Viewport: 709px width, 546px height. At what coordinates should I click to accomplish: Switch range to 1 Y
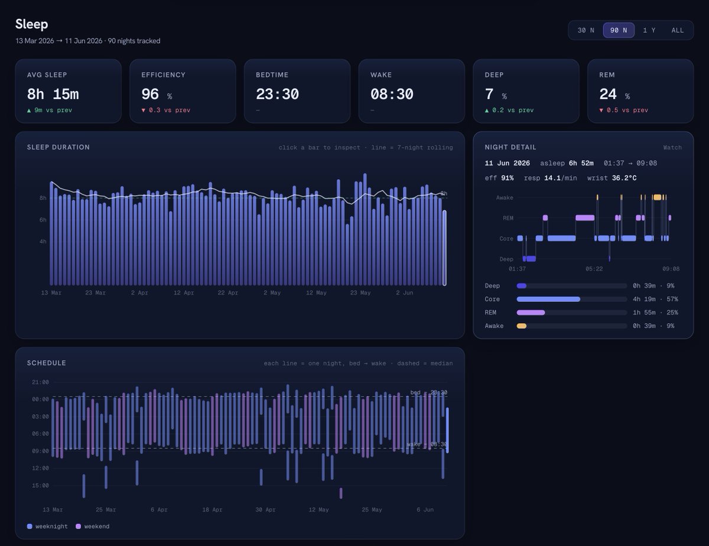649,30
